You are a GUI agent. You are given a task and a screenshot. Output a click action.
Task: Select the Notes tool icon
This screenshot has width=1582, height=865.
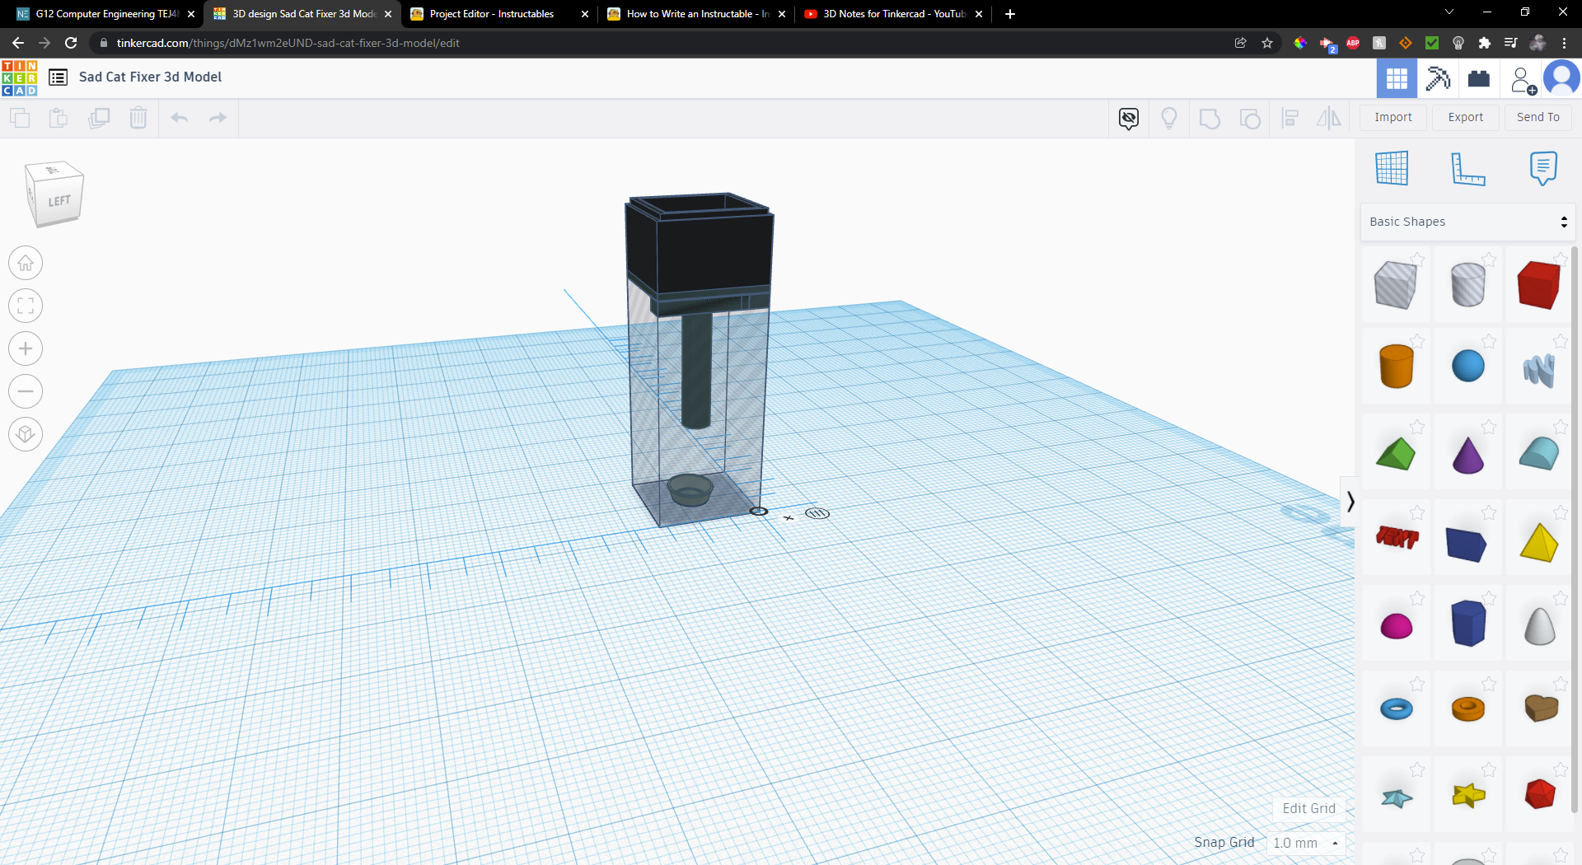coord(1543,168)
